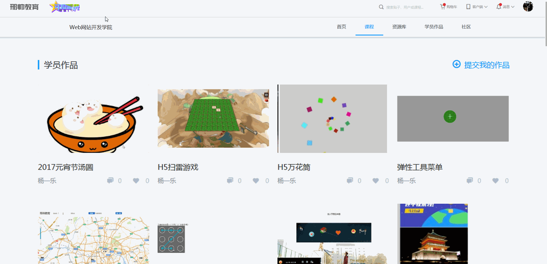The image size is (547, 264).
Task: Open the 消息 notification bell icon
Action: [x=498, y=6]
